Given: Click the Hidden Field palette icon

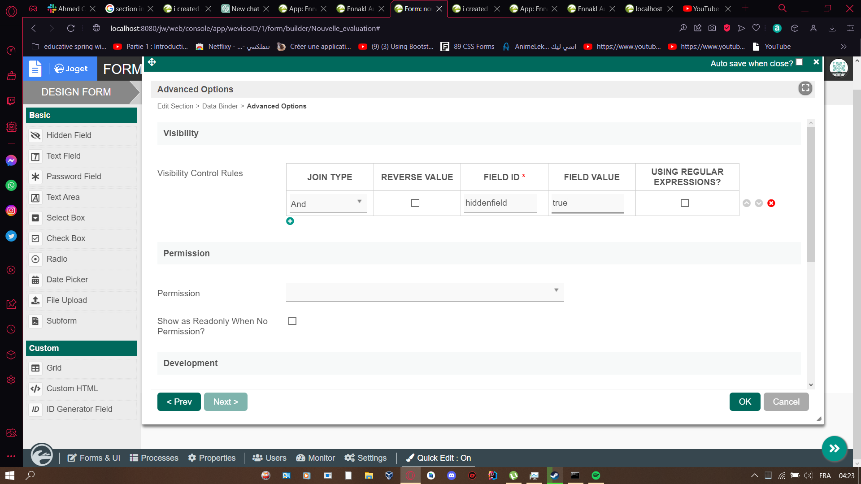Looking at the screenshot, I should pyautogui.click(x=35, y=135).
